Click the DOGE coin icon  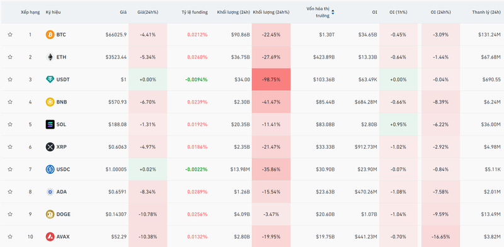click(x=50, y=214)
